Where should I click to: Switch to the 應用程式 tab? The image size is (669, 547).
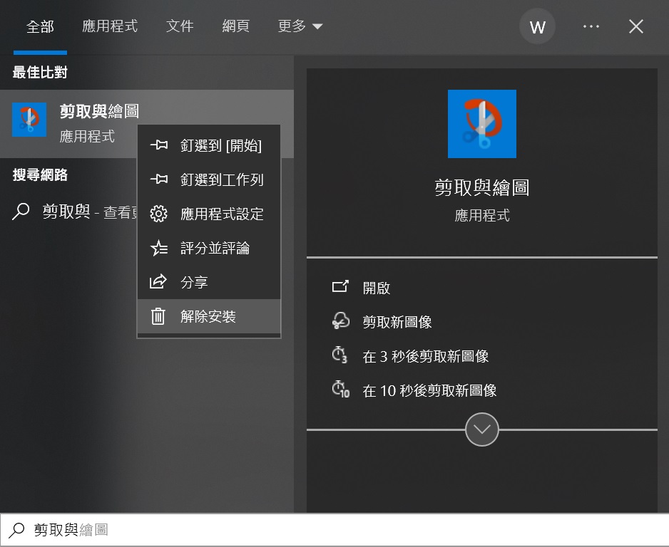(110, 26)
